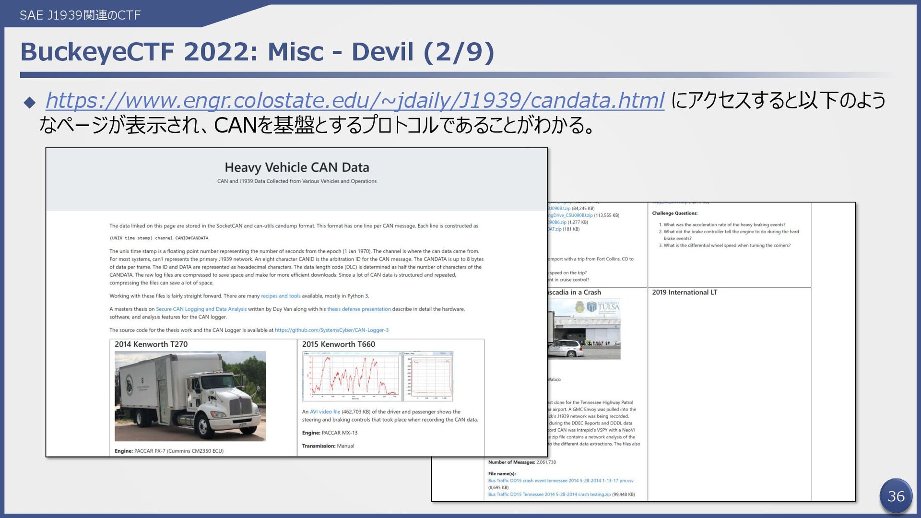This screenshot has height=518, width=921.
Task: Open the SystemsCyber CAN-Logger-3 GitHub link
Action: [x=331, y=330]
